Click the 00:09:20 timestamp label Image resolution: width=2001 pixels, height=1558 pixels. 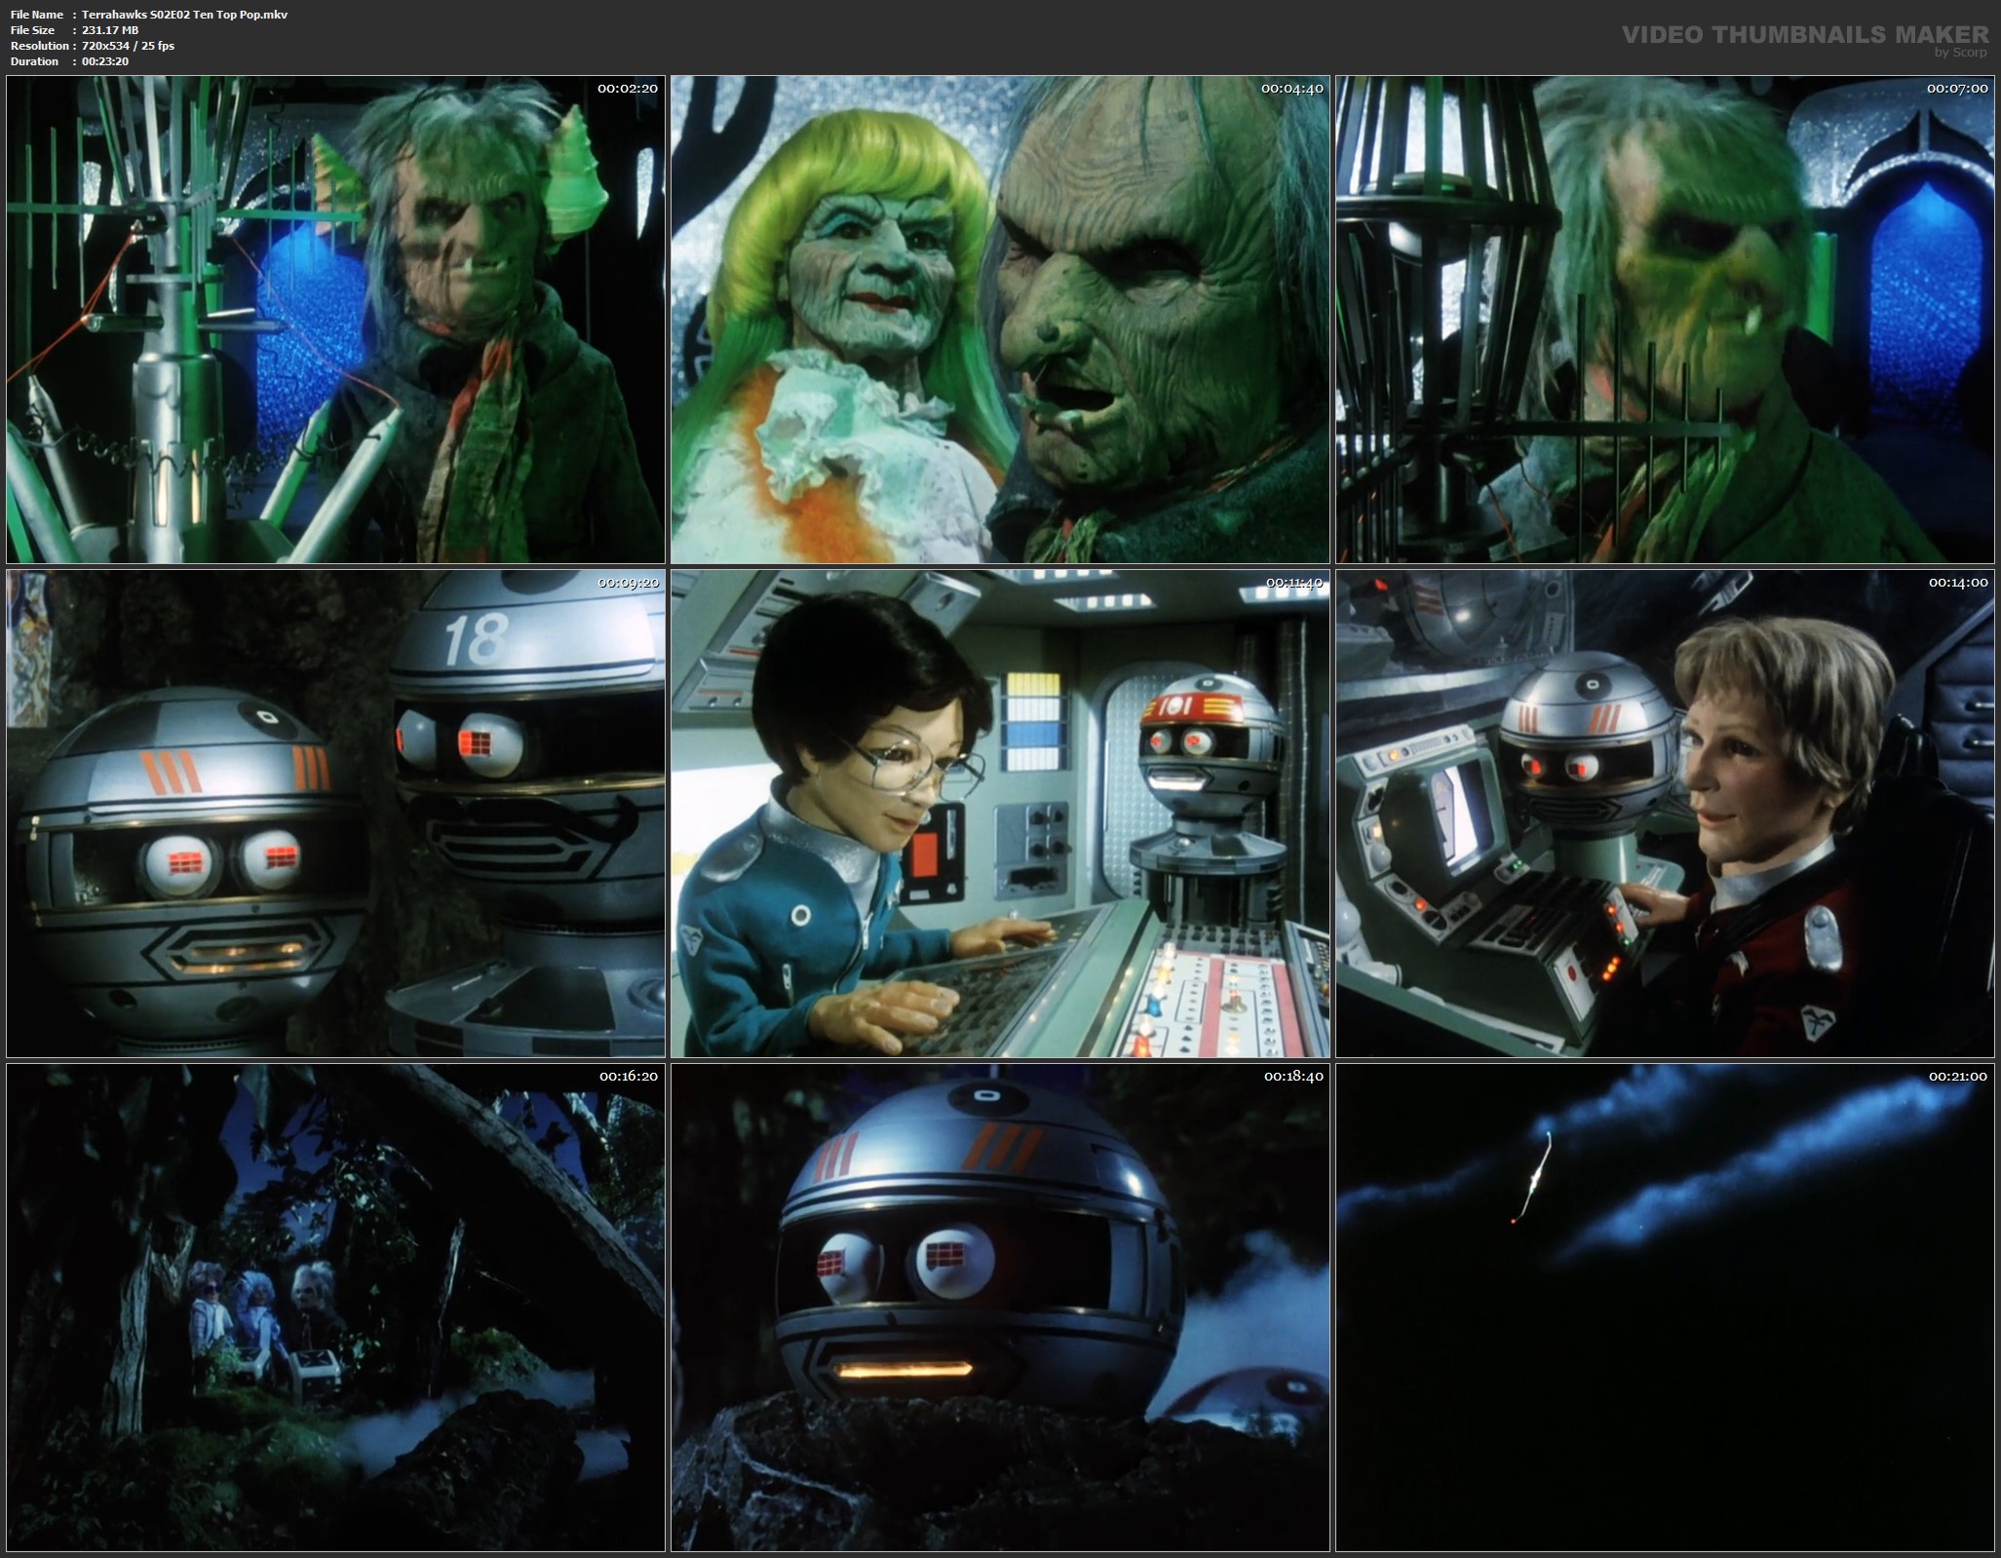[x=628, y=583]
